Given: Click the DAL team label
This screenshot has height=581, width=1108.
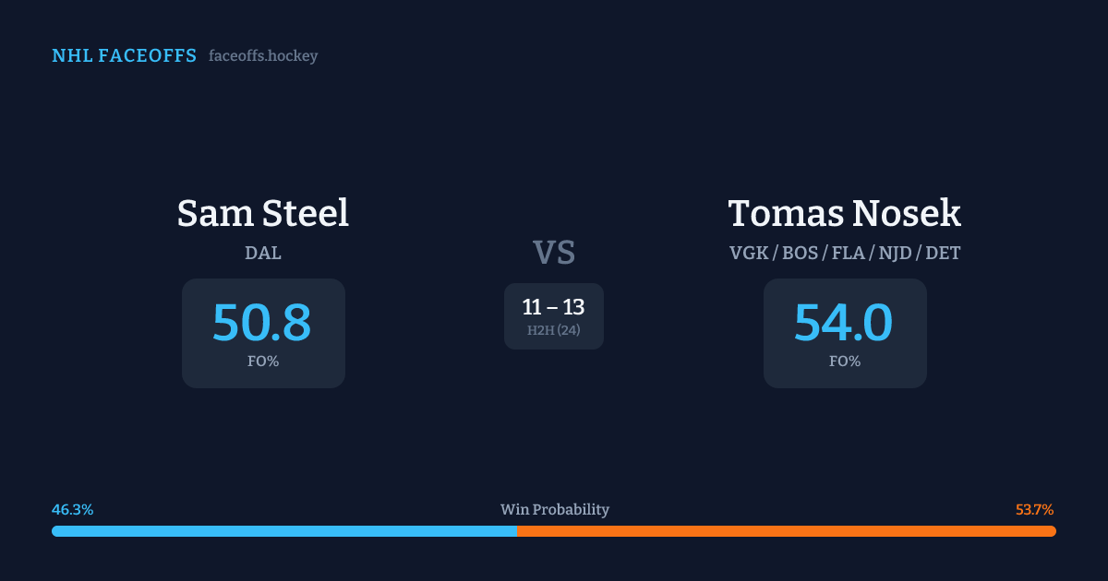Looking at the screenshot, I should 263,253.
